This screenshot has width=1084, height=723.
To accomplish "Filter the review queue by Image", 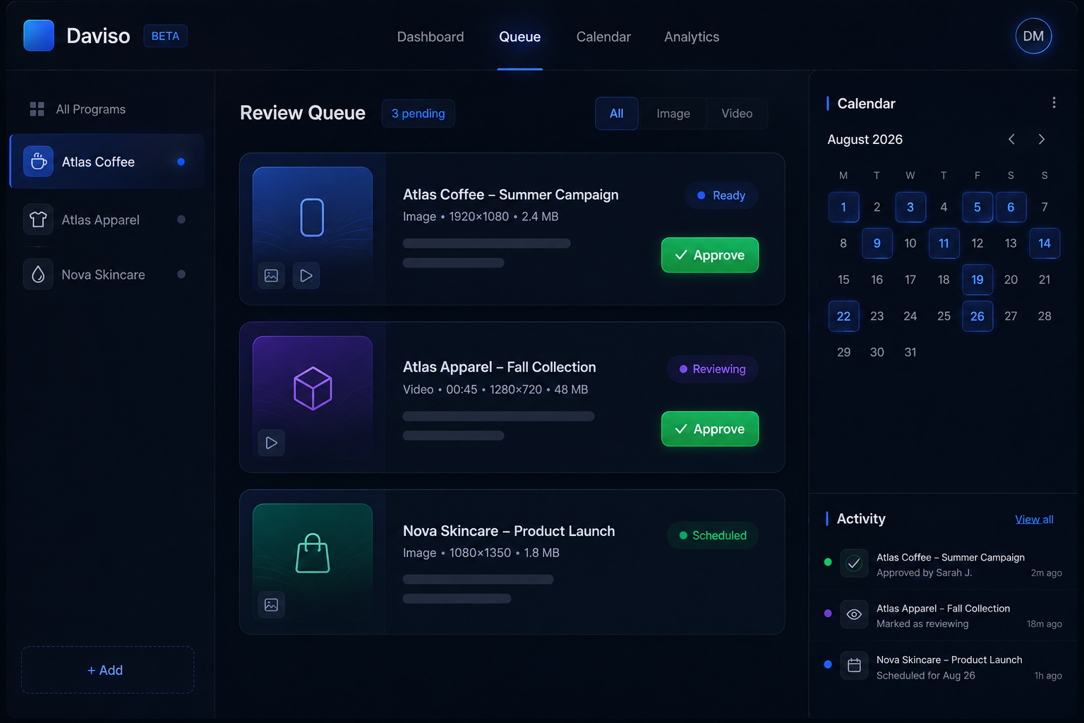I will (x=673, y=114).
